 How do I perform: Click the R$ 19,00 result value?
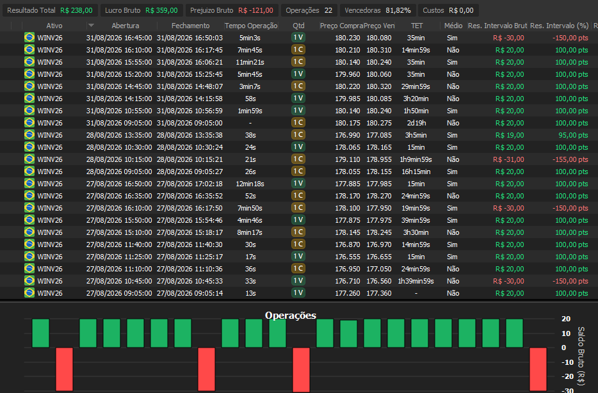tap(510, 135)
